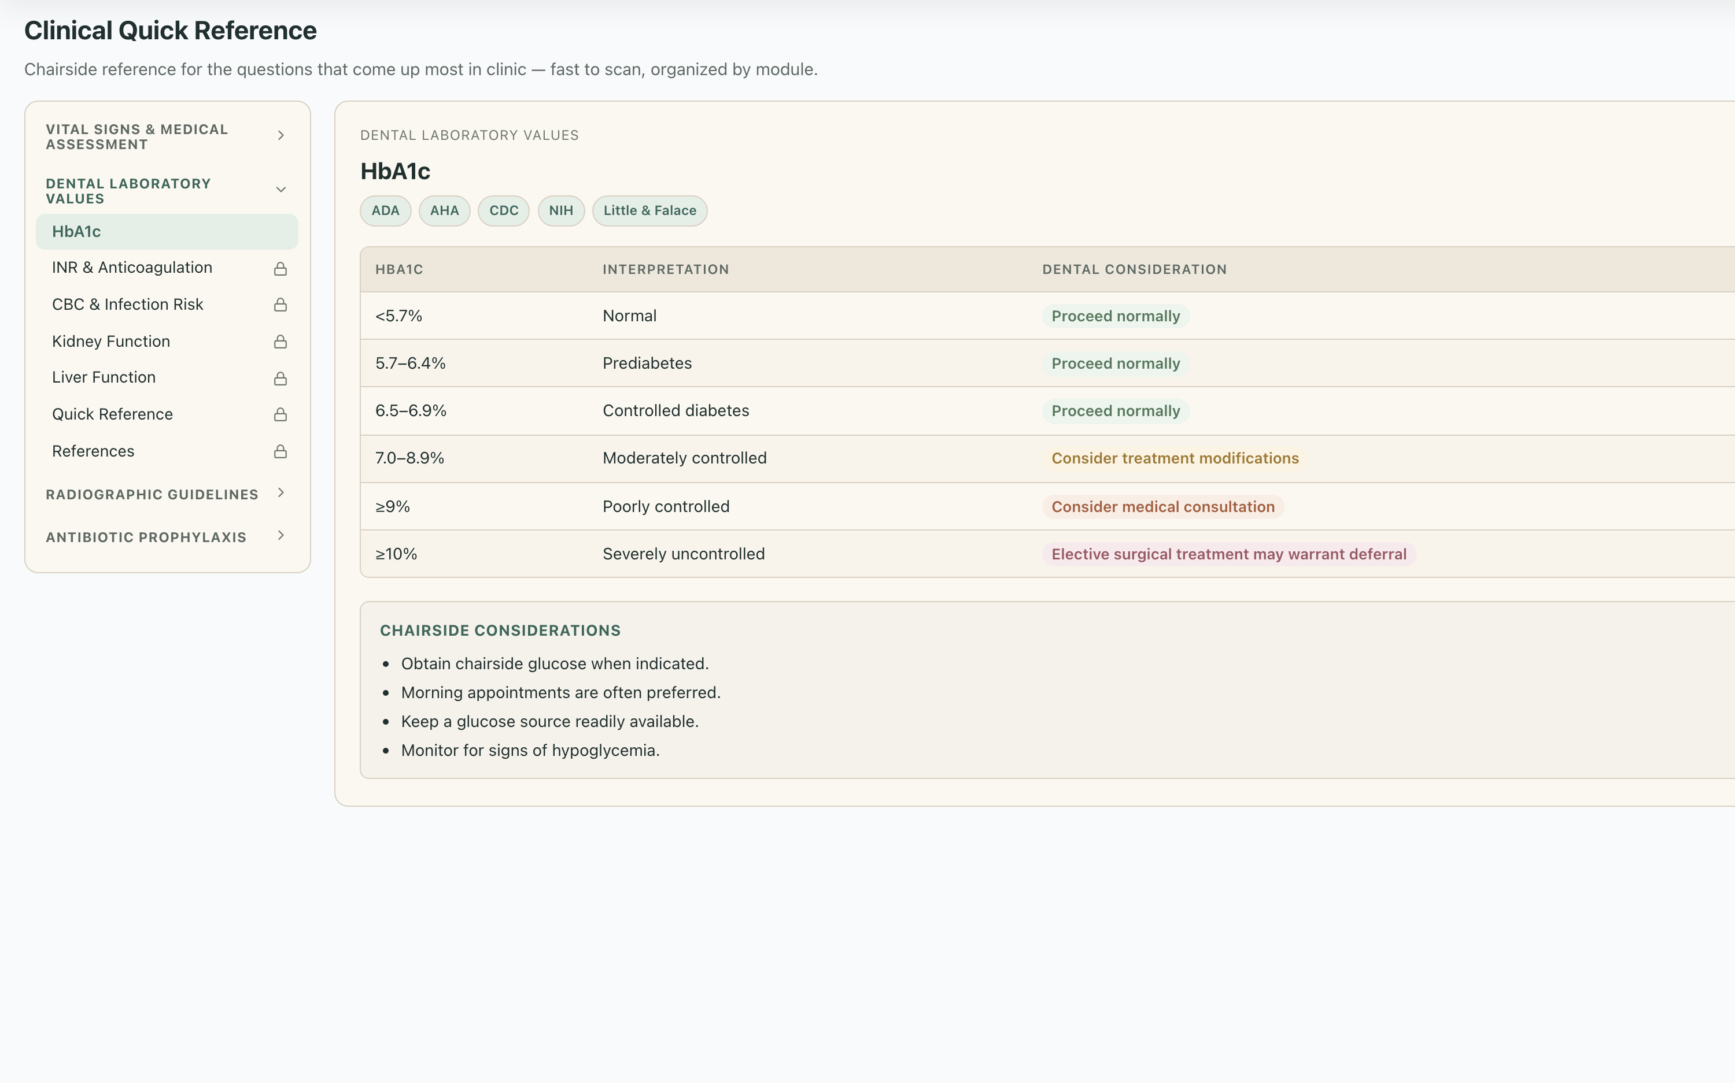Open the Vital Signs & Medical Assessment section
The image size is (1735, 1083).
167,137
